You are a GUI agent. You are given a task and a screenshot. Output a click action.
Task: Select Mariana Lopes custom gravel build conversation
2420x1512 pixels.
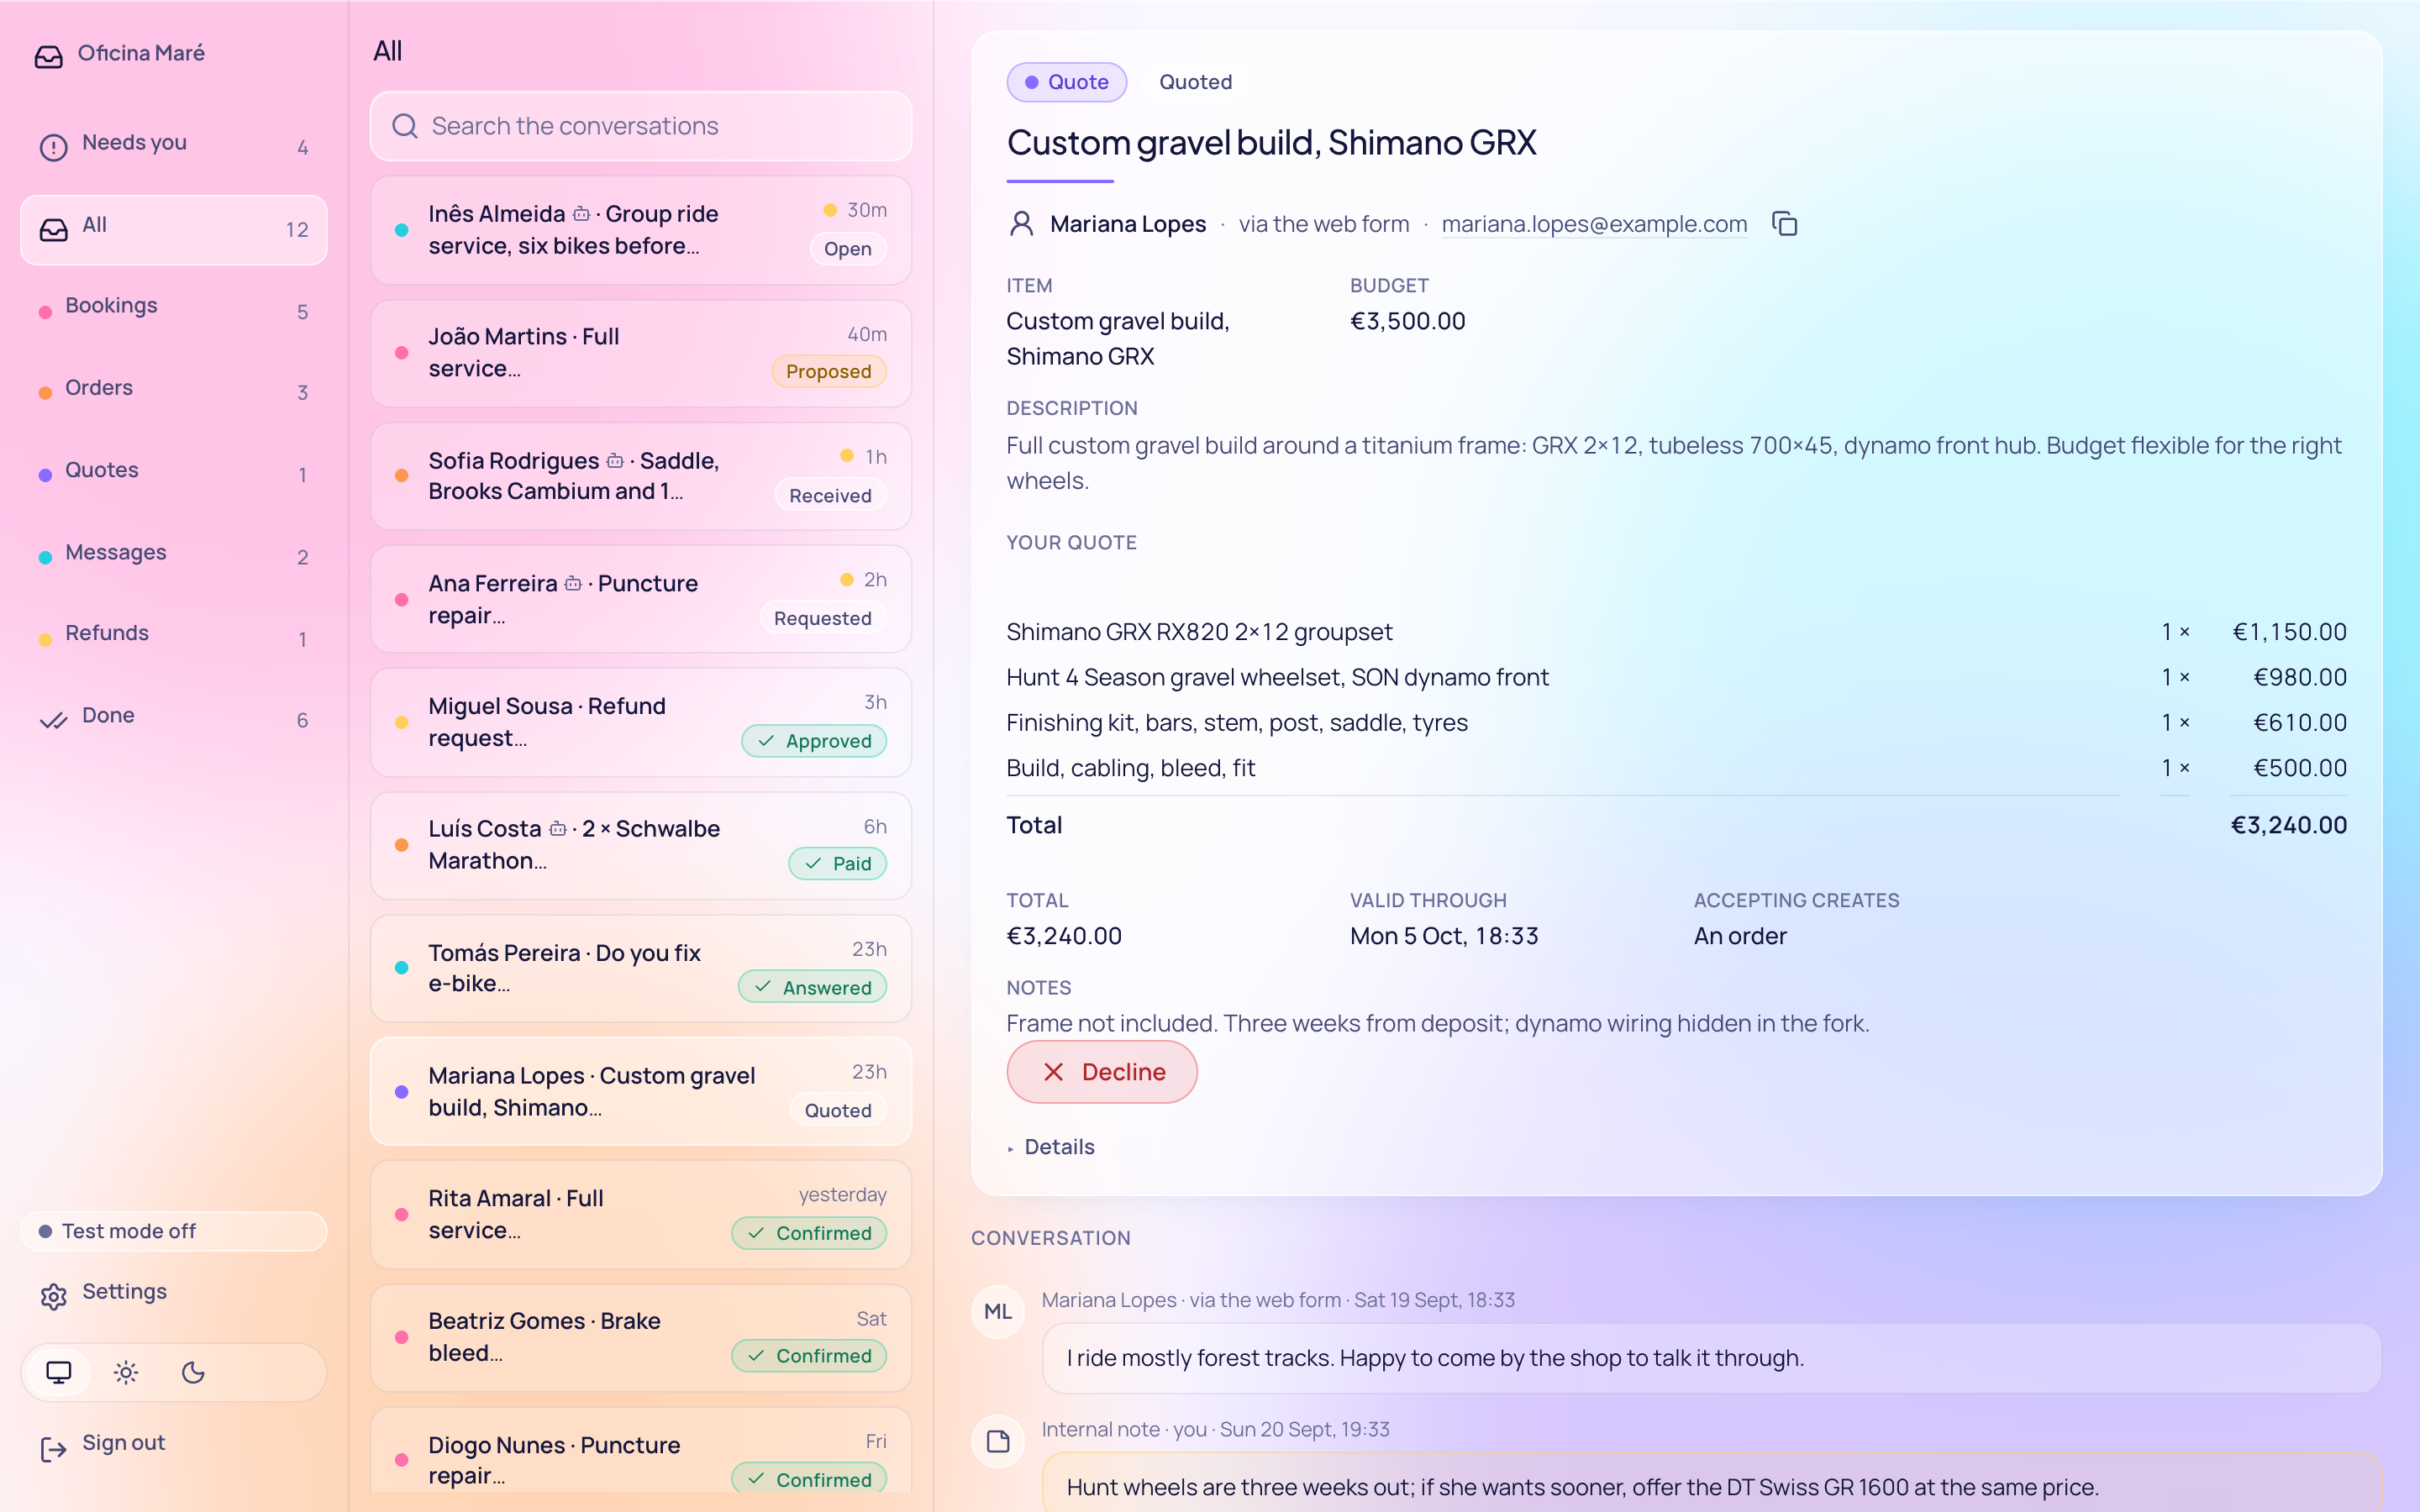(x=641, y=1091)
